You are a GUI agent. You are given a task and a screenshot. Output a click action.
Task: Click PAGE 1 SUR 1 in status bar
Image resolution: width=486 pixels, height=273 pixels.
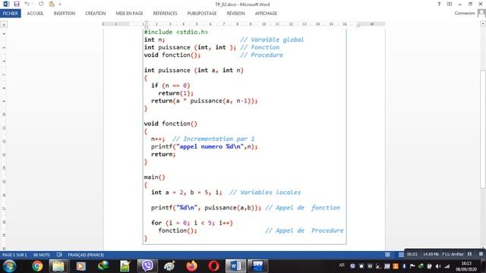[14, 255]
